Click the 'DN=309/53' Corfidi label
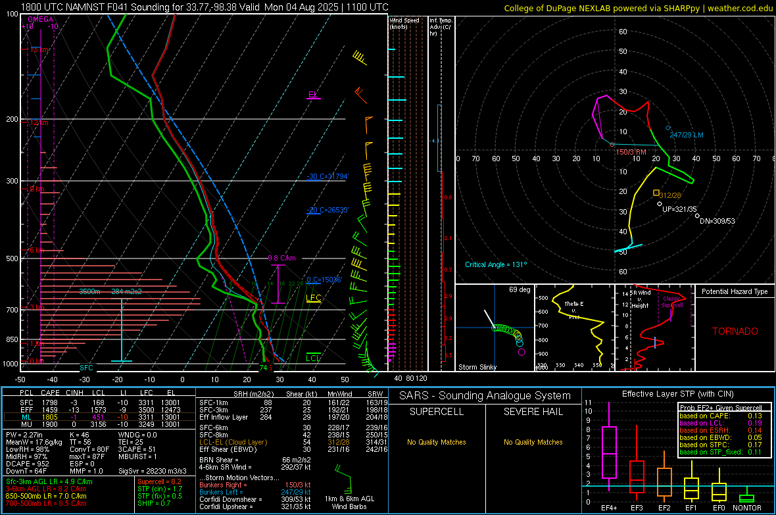 (x=717, y=221)
